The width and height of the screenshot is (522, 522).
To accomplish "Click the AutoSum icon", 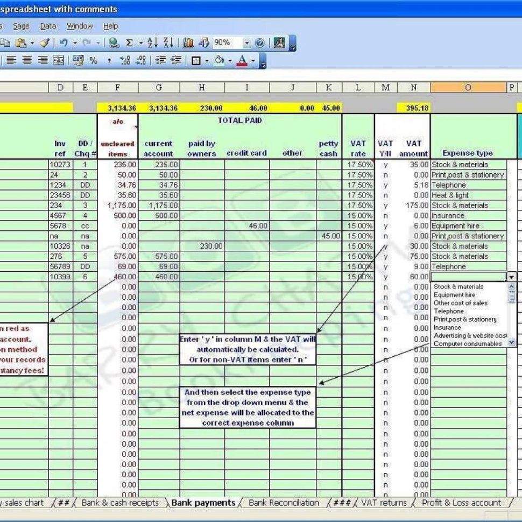I will pos(130,42).
